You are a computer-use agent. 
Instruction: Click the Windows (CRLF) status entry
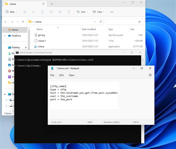click(111, 122)
